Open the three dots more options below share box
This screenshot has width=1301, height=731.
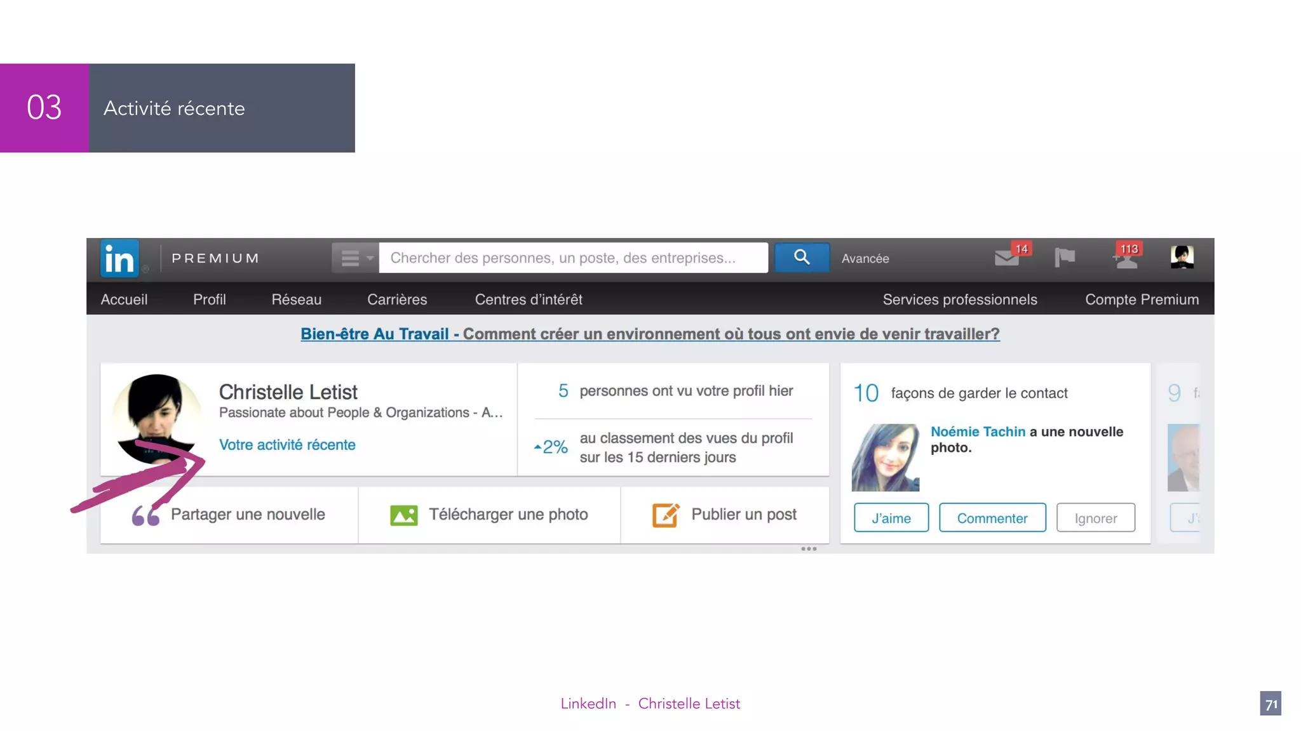[809, 549]
